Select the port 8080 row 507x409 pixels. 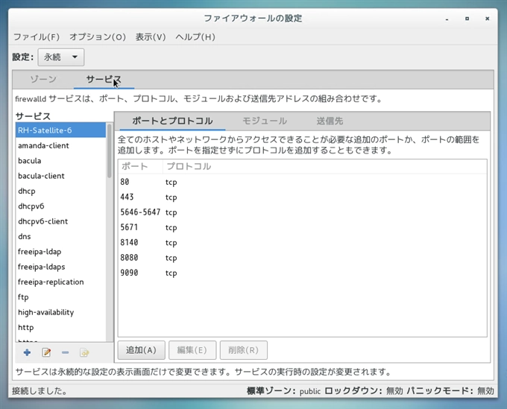coord(302,258)
